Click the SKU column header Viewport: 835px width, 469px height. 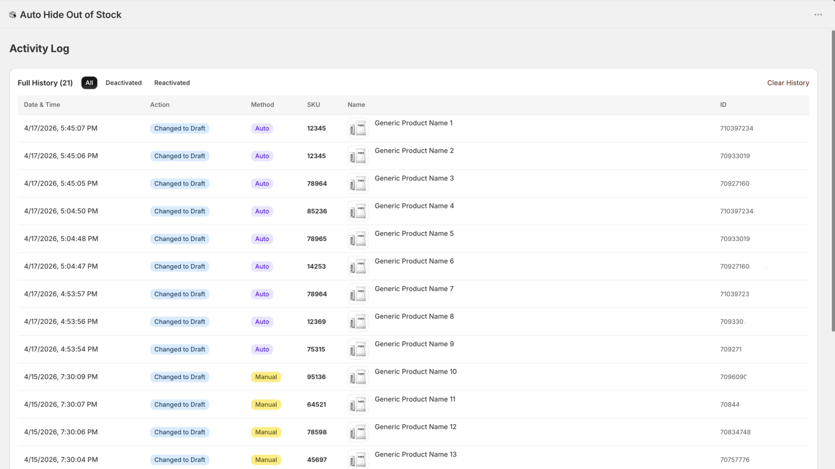(314, 105)
